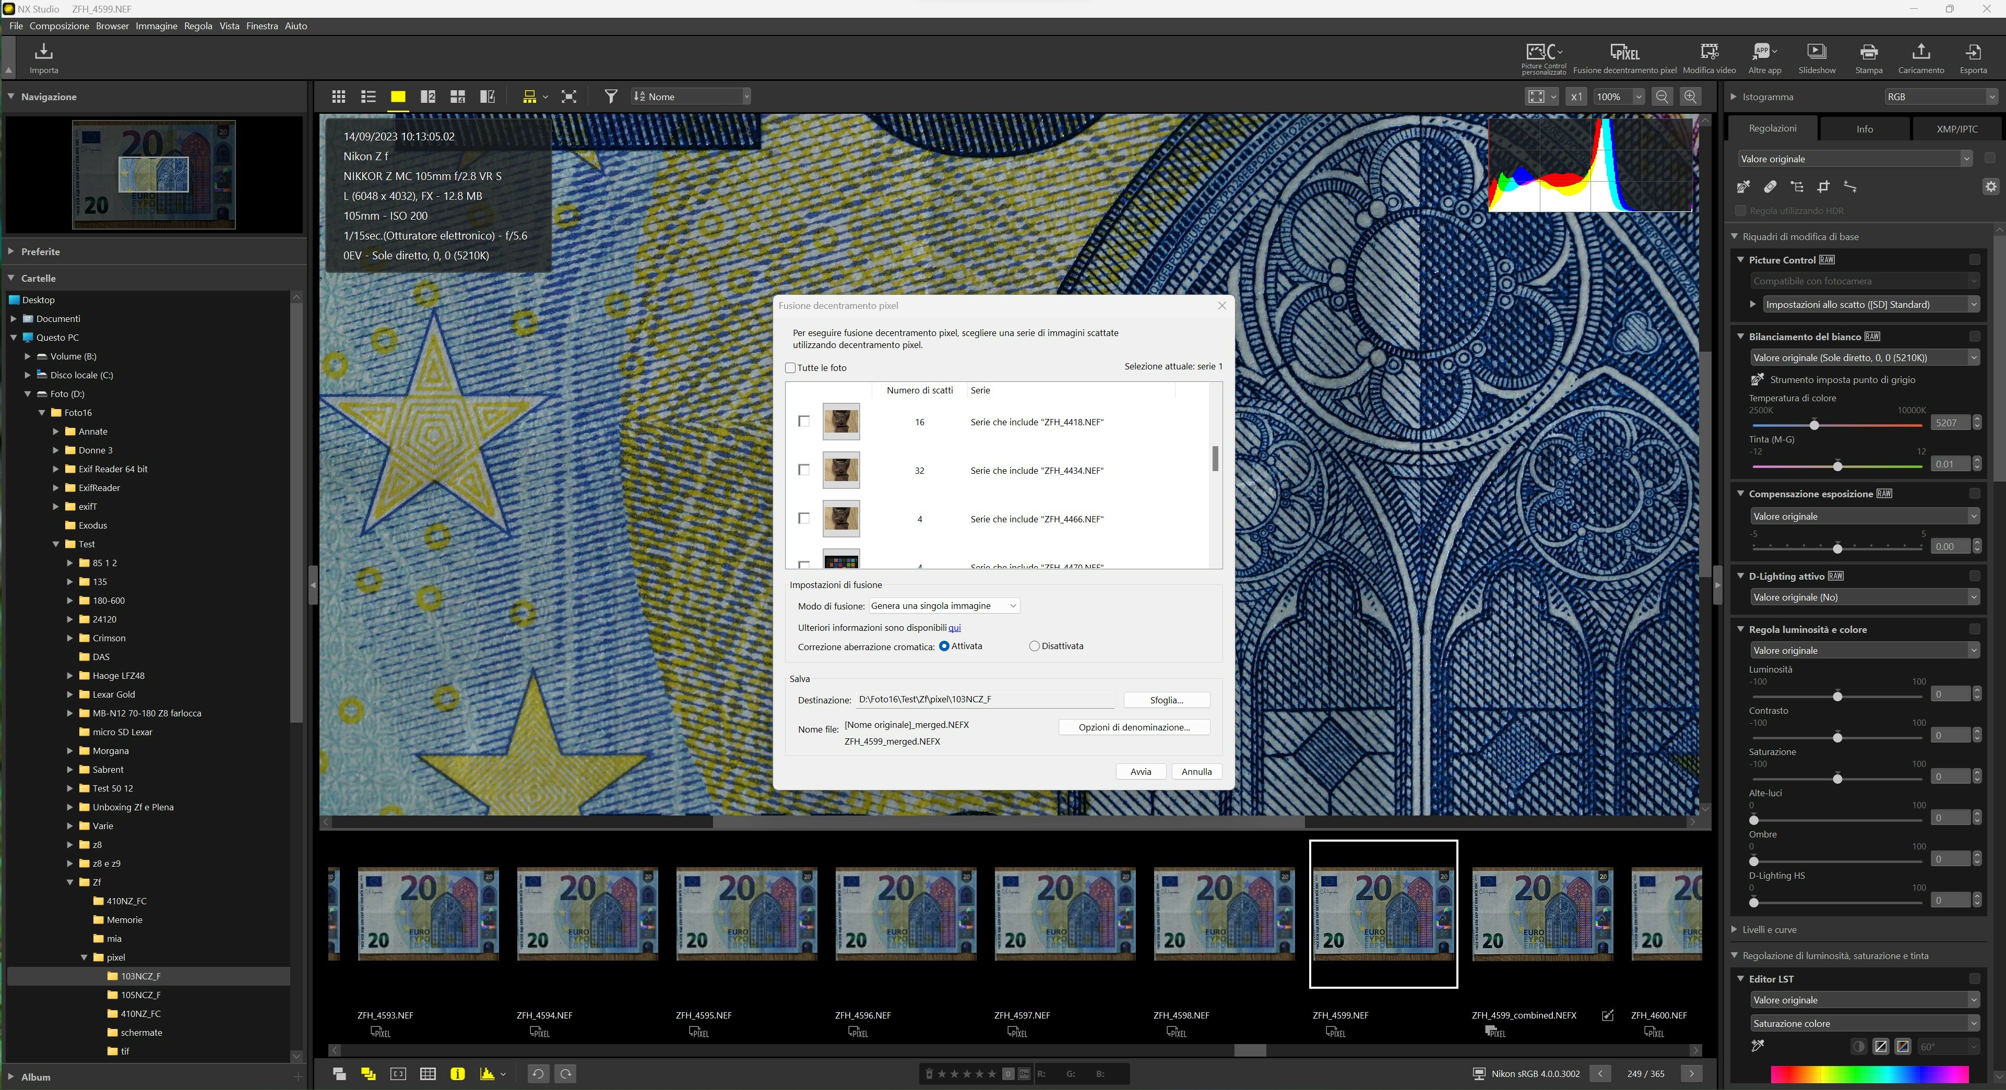Select the retouch brush tool icon

(1770, 187)
